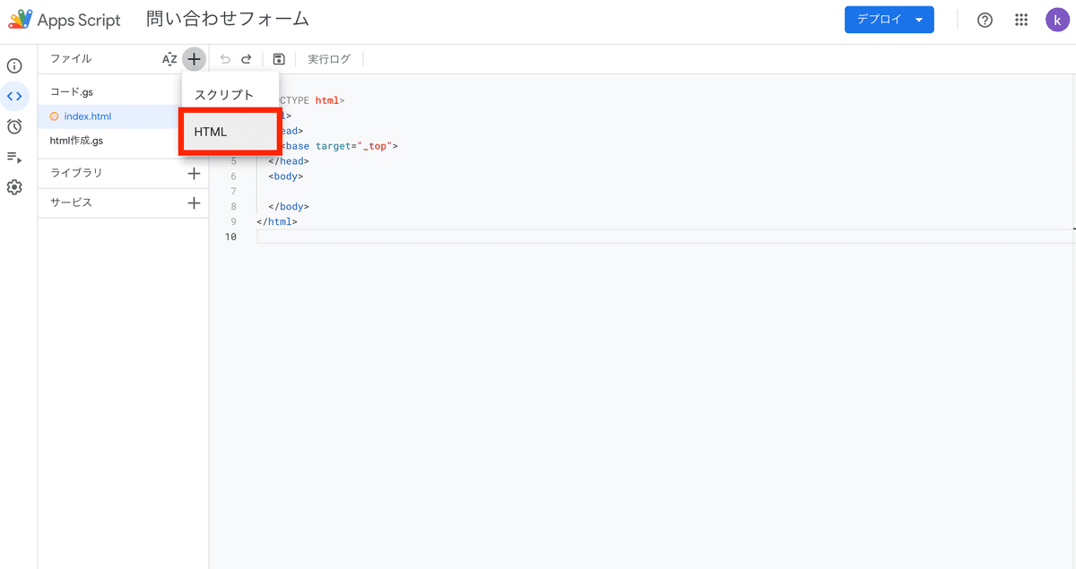Screen dimensions: 1076x569
Task: Open the Overview info icon in sidebar
Action: pos(14,65)
